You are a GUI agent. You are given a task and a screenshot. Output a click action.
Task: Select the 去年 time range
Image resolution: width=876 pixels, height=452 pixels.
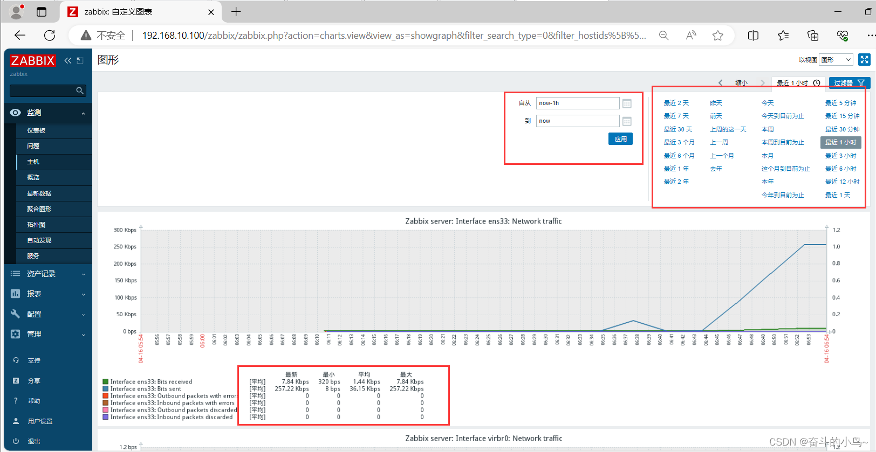coord(716,169)
